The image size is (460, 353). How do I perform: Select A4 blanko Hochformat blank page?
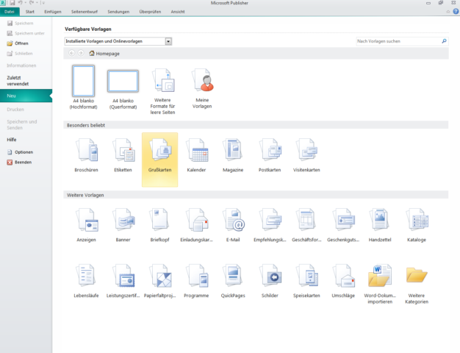[83, 88]
